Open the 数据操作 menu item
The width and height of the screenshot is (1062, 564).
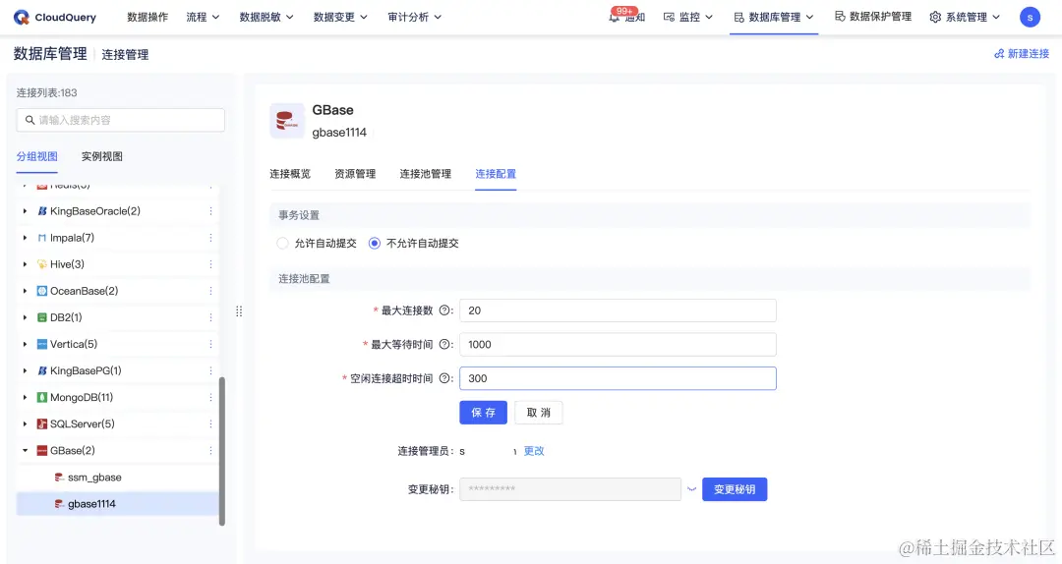147,17
